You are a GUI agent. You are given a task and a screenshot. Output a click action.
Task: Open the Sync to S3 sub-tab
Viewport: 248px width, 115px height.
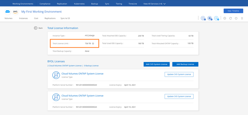pyautogui.click(x=65, y=18)
